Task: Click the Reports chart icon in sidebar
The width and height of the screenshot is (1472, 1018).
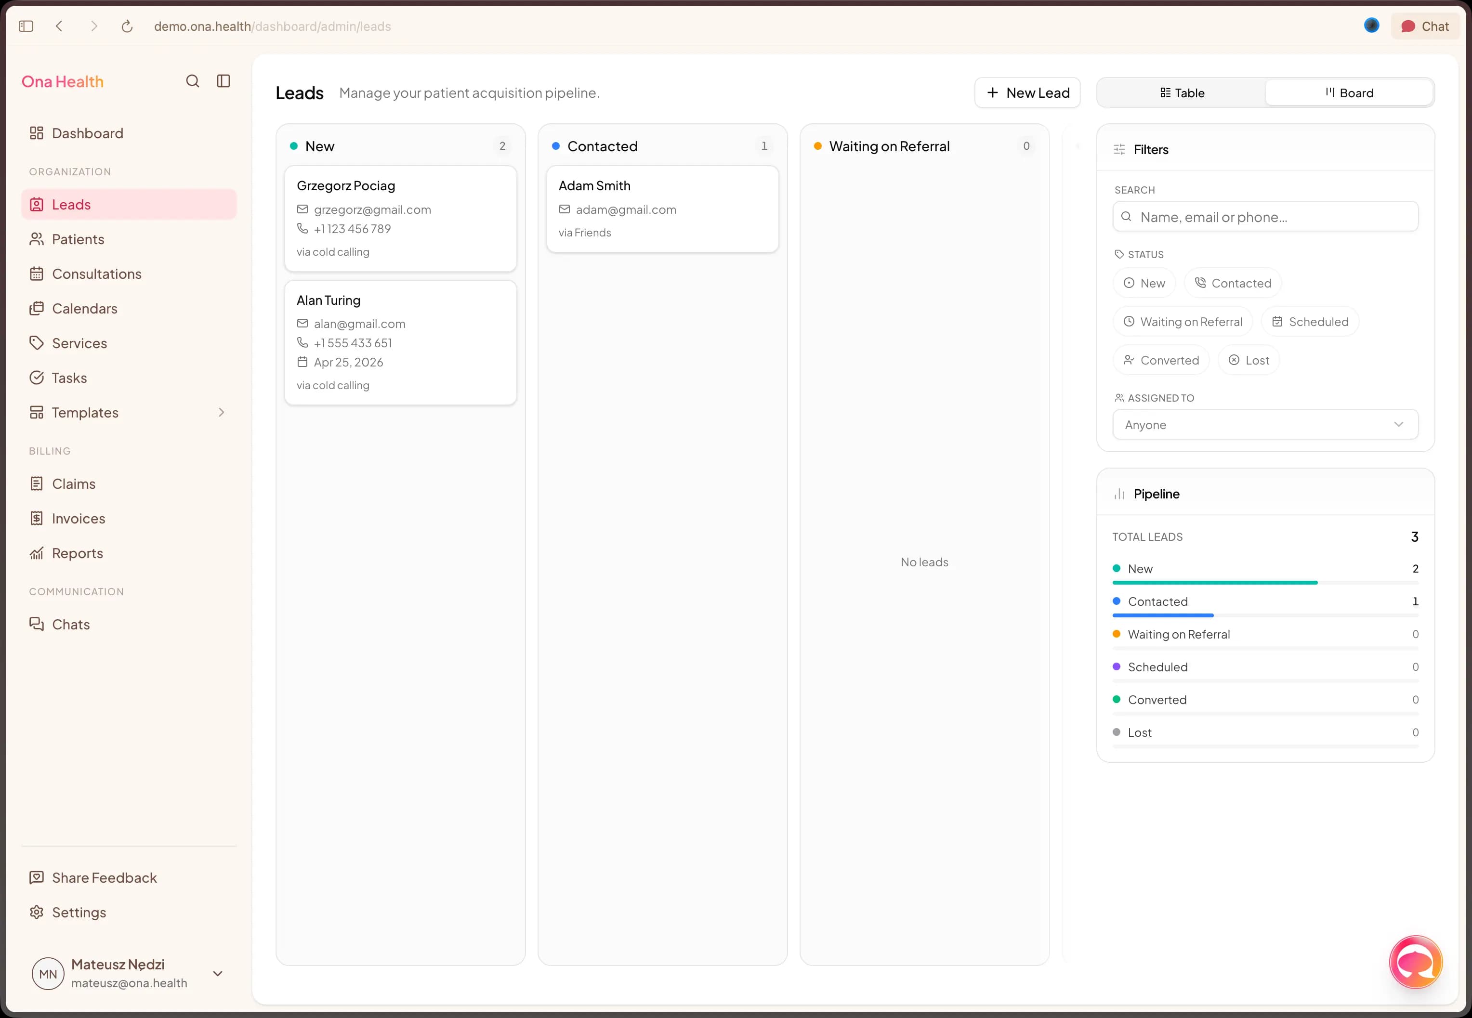Action: (37, 553)
